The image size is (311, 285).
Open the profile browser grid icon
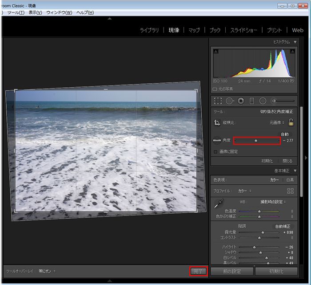pos(291,191)
